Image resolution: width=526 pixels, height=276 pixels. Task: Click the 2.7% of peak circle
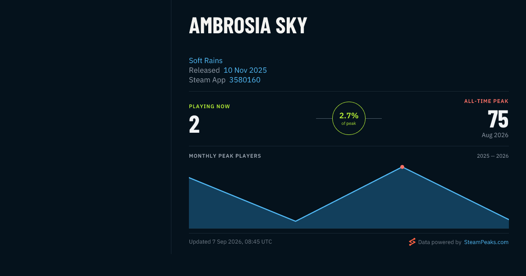pyautogui.click(x=349, y=118)
